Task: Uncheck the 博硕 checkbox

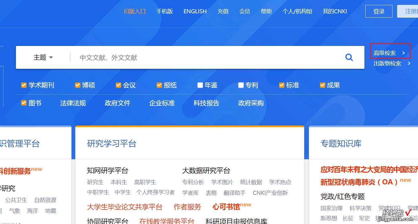Action: (x=78, y=85)
